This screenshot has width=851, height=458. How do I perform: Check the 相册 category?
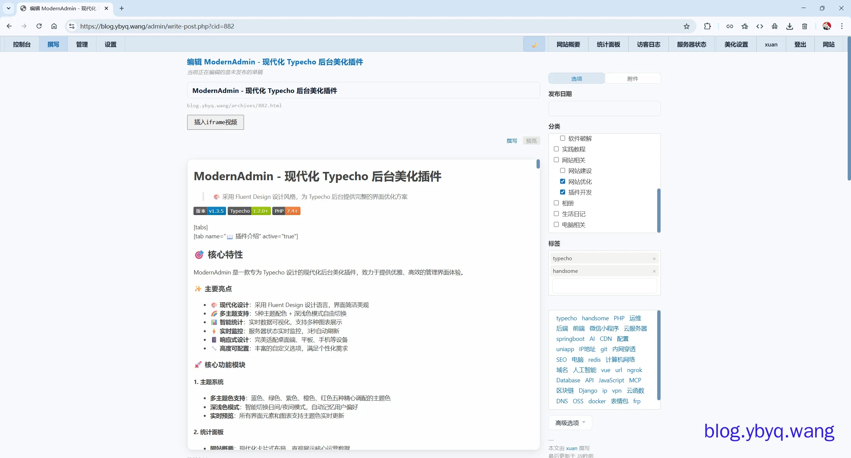[556, 203]
